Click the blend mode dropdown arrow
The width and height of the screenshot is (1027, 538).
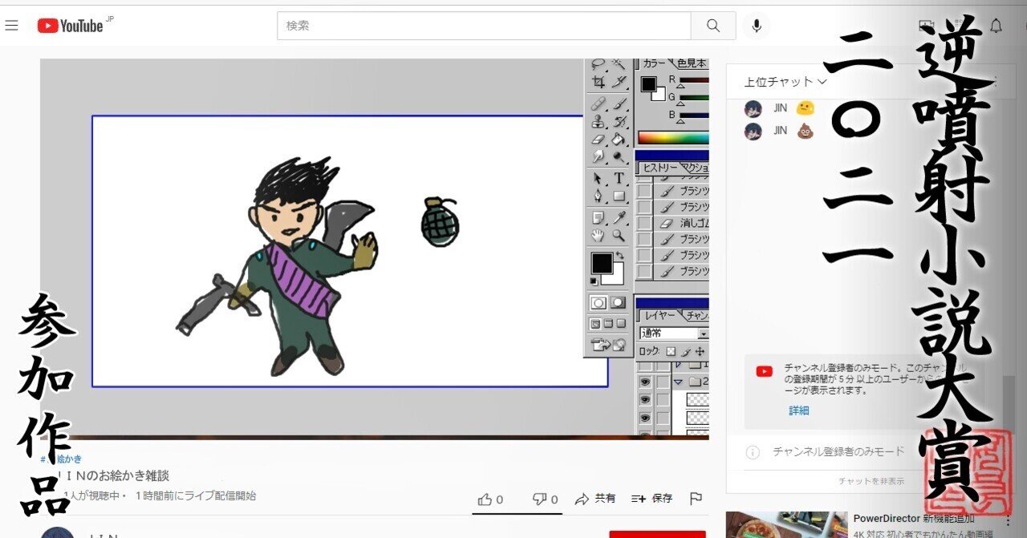pos(704,334)
